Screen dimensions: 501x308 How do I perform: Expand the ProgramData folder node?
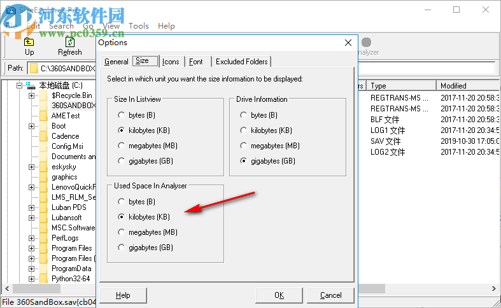coord(31,269)
